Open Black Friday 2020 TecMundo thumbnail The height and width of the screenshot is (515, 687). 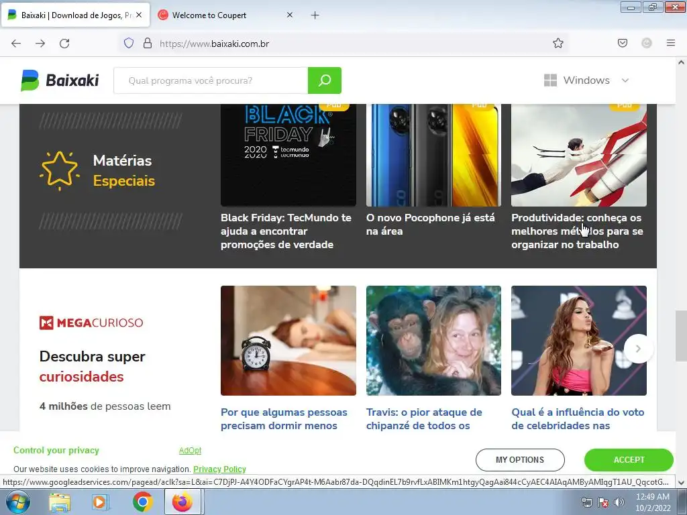pos(288,155)
